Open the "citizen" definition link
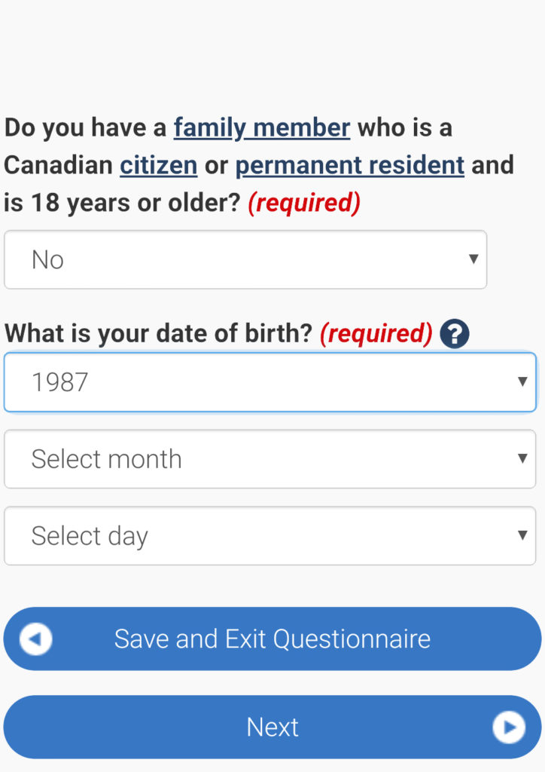Image resolution: width=545 pixels, height=772 pixels. (x=158, y=164)
